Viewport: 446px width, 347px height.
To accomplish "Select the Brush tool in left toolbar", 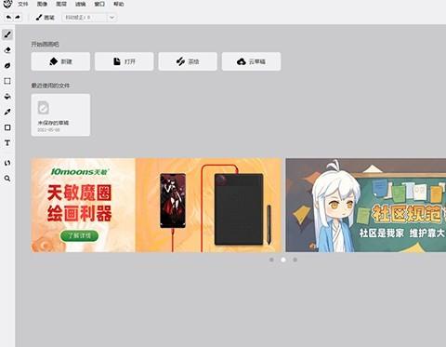I will pos(7,34).
